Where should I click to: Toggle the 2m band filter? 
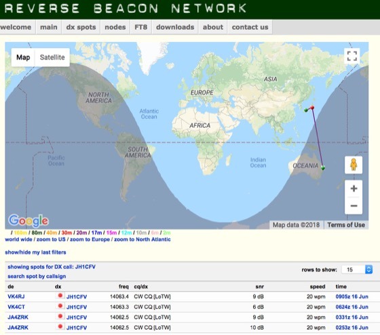click(167, 233)
